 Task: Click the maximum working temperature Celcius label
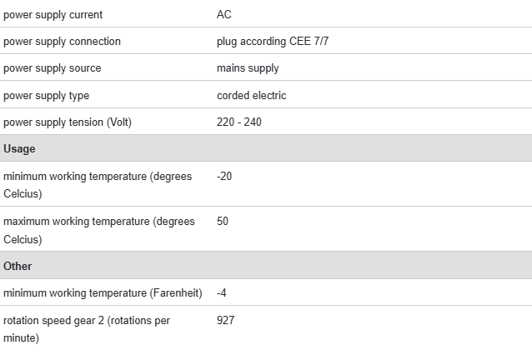click(x=98, y=230)
